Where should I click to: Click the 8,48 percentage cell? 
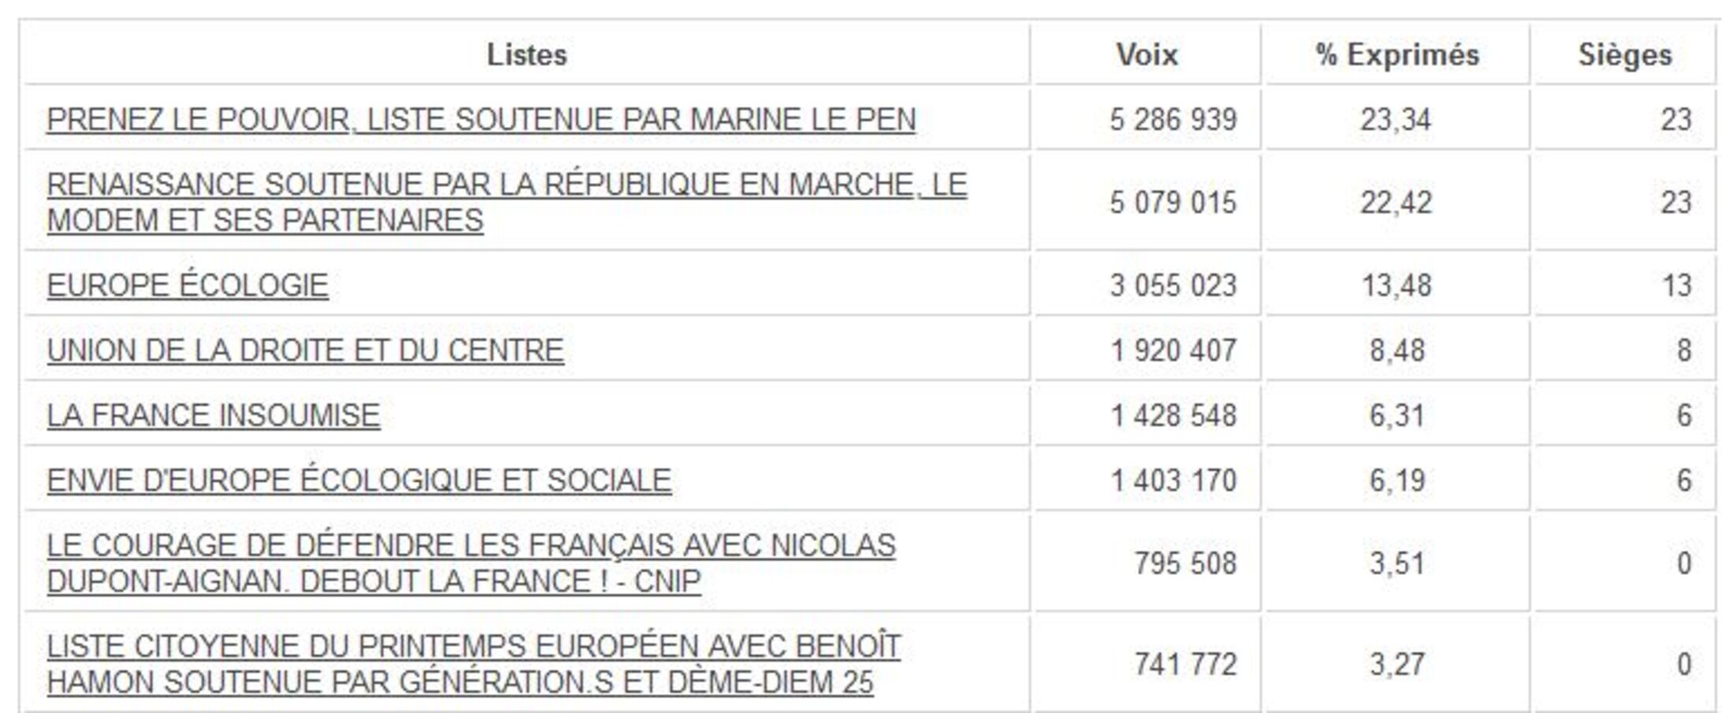click(1397, 350)
